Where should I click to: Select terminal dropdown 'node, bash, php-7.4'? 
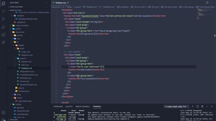pyautogui.click(x=176, y=107)
